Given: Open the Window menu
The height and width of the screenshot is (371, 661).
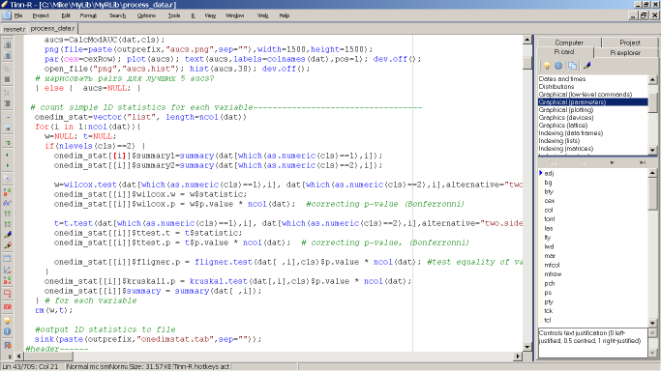Looking at the screenshot, I should pos(234,15).
